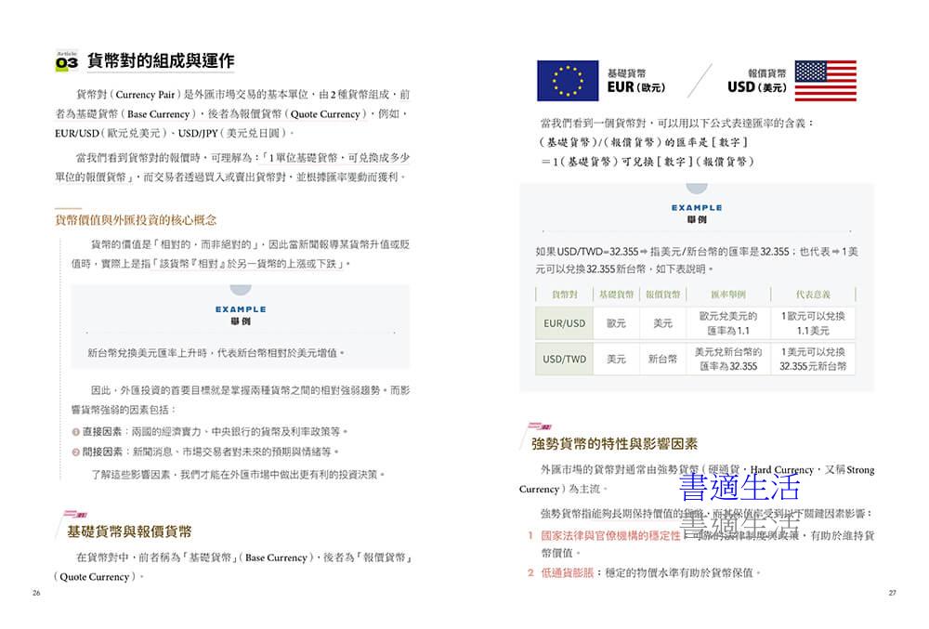
Task: Select the section badge beside 基礎貨幣與報價貨幣
Action: tap(77, 514)
